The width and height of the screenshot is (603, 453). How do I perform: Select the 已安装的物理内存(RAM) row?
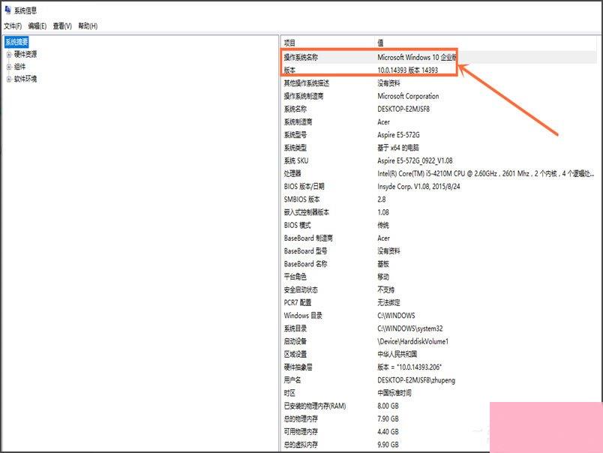(439, 406)
